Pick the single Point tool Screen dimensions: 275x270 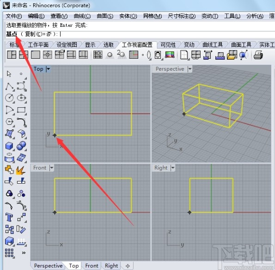click(21, 74)
